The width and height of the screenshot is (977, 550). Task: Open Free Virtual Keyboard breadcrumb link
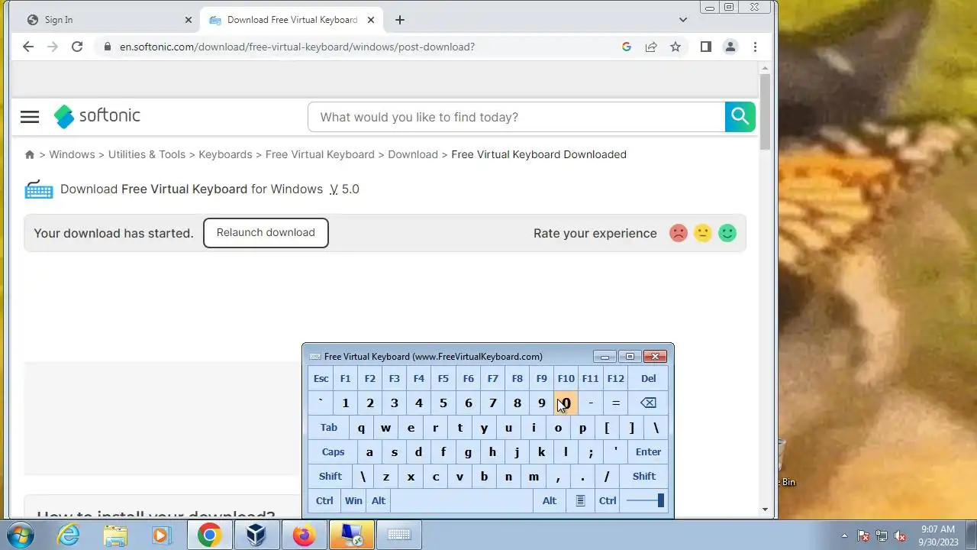[320, 154]
